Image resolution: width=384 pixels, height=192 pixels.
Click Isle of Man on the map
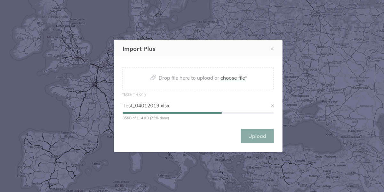coord(51,29)
